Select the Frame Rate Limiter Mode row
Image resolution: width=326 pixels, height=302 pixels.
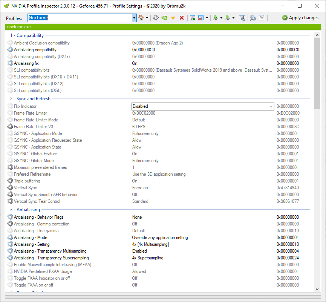coord(159,120)
